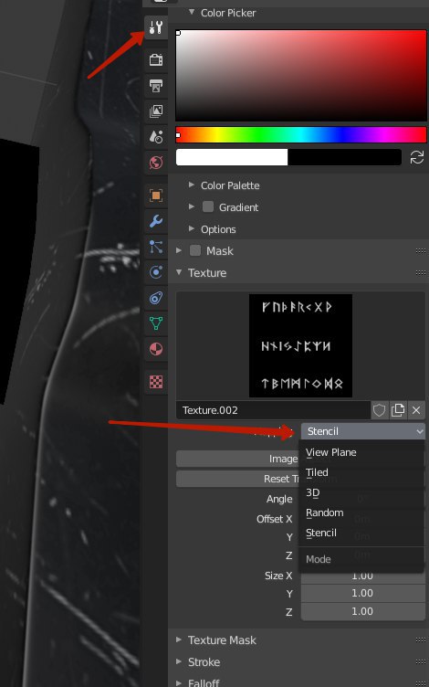
Task: Swap primary and secondary brush colors
Action: (417, 157)
